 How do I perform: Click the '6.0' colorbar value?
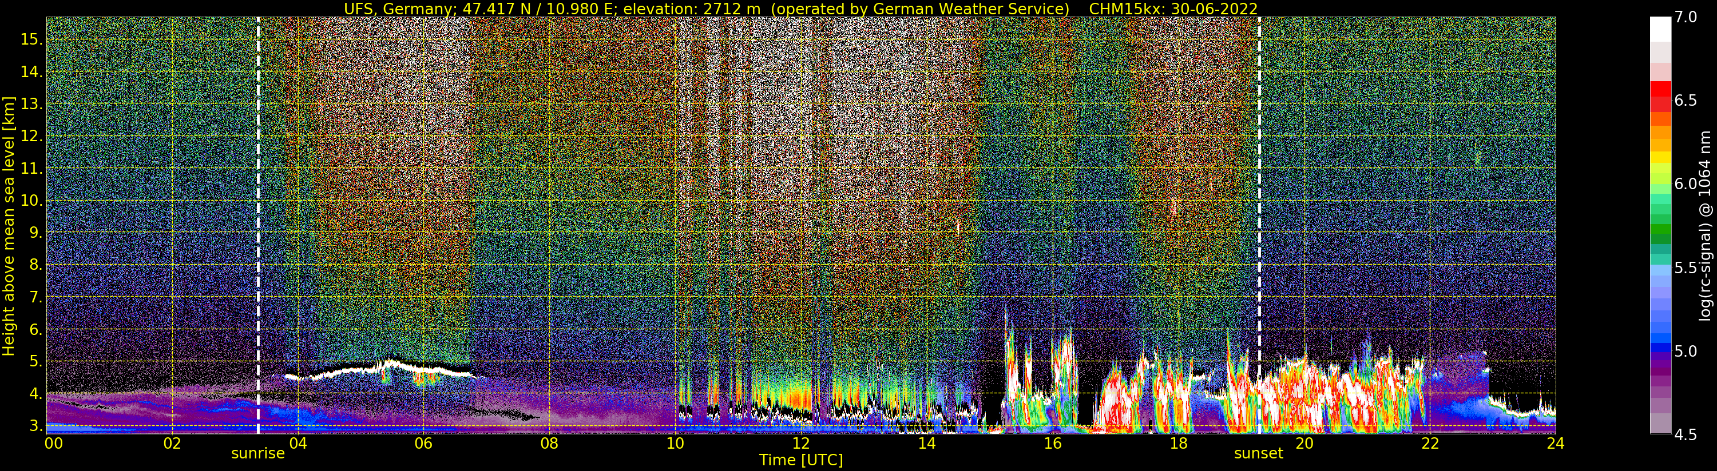coord(1686,184)
